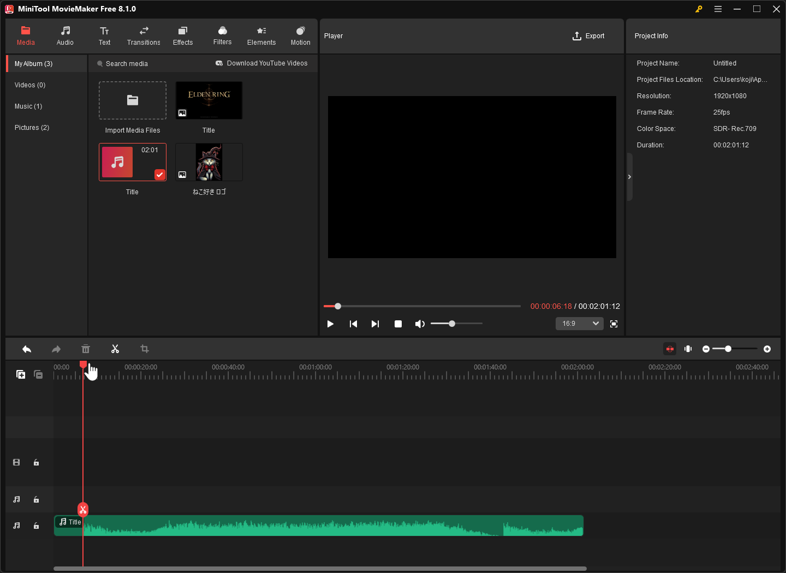Click the first music track note icon
Image resolution: width=786 pixels, height=573 pixels.
(x=16, y=500)
